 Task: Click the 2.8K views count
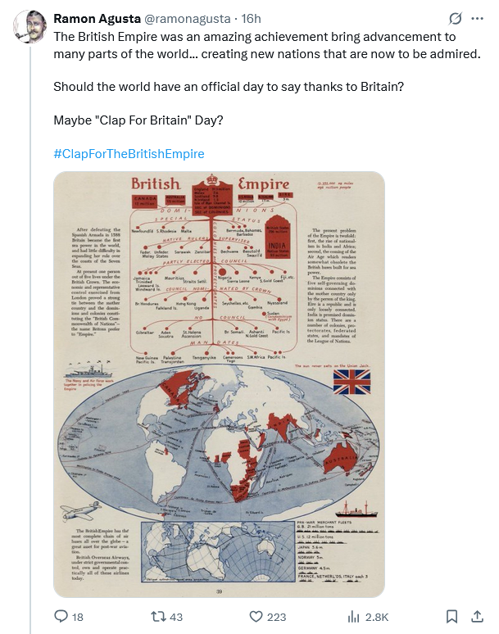point(377,617)
